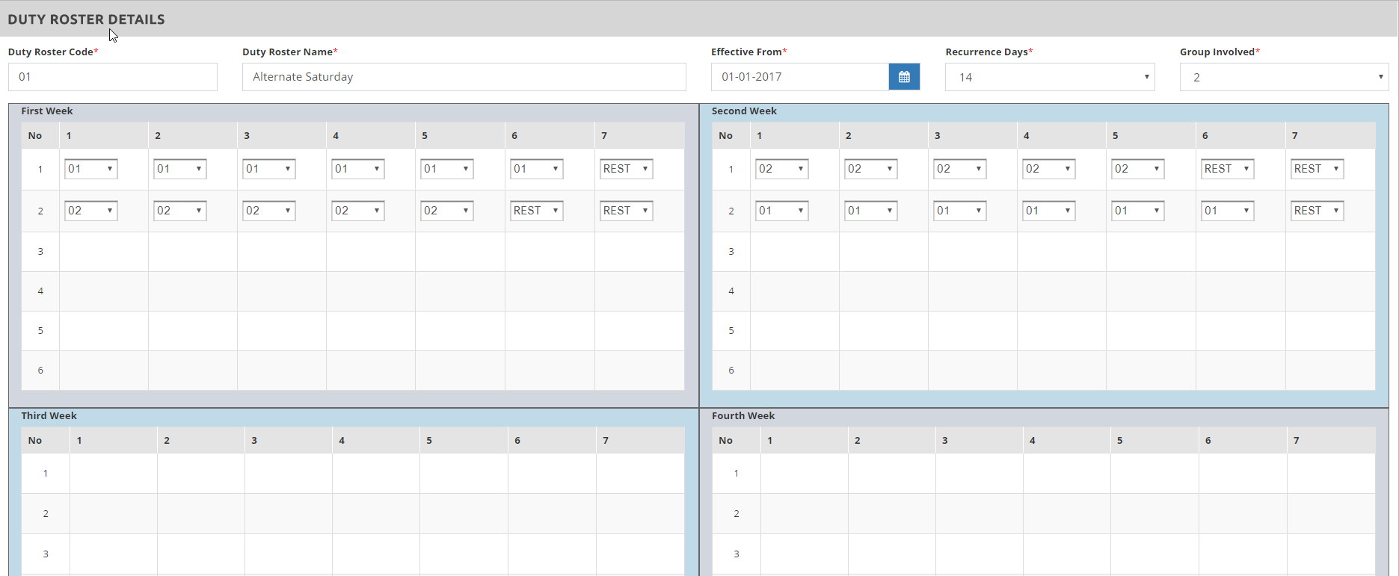Open First Week row 1 day 1 dropdown
This screenshot has height=576, width=1399.
click(x=91, y=169)
